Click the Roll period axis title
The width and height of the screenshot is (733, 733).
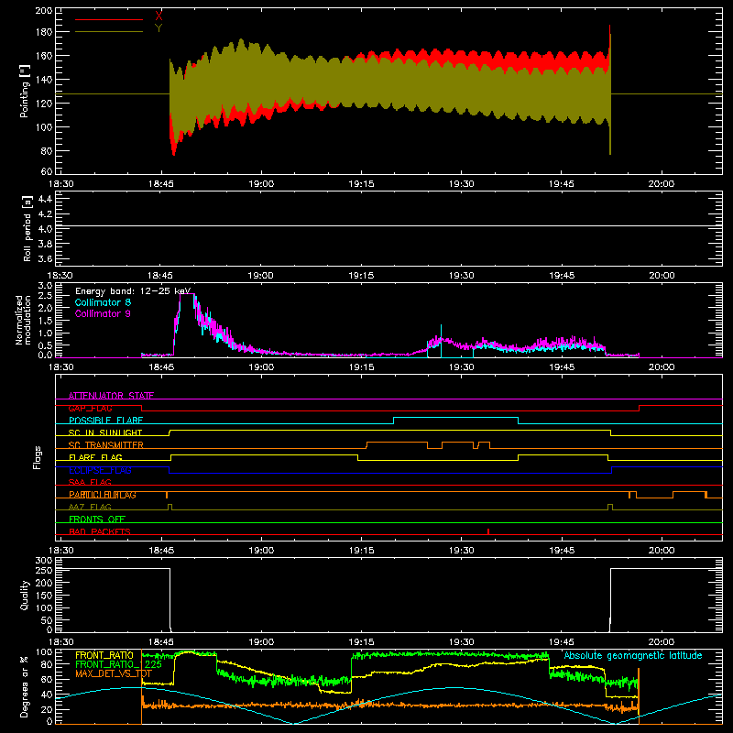(x=27, y=228)
